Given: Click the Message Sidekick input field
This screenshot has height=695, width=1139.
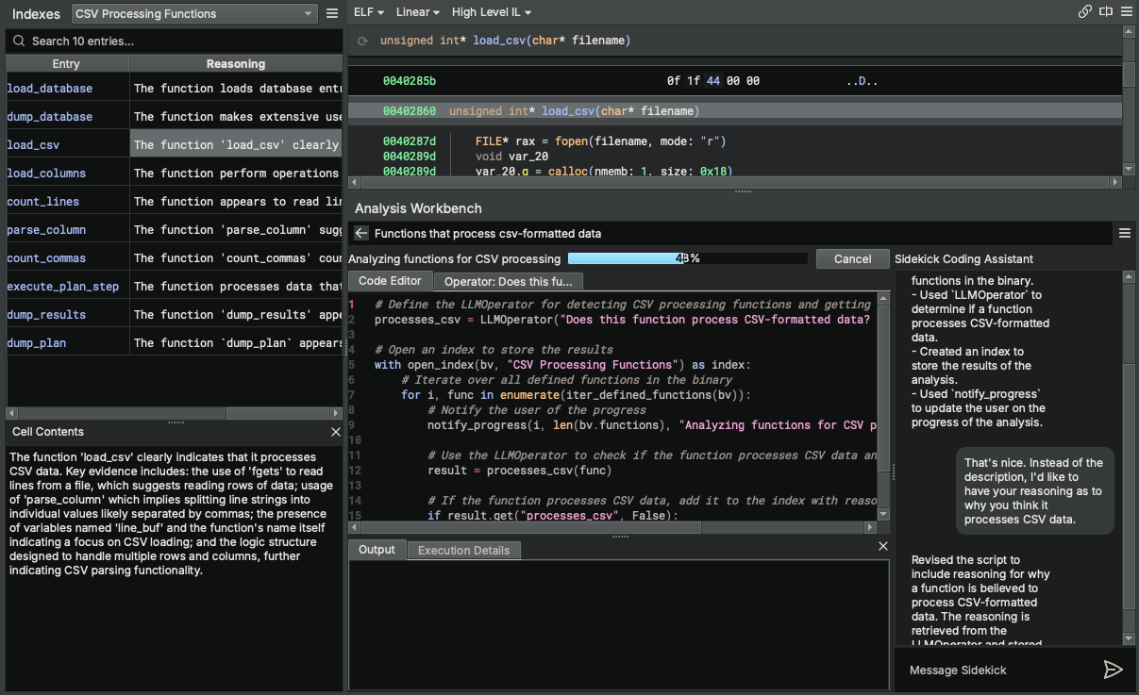Looking at the screenshot, I should point(996,670).
